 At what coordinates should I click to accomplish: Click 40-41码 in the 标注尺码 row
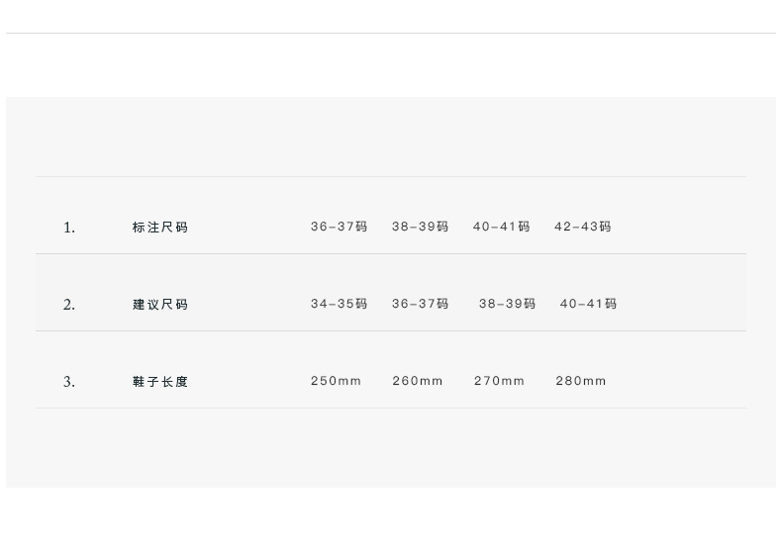(x=501, y=227)
